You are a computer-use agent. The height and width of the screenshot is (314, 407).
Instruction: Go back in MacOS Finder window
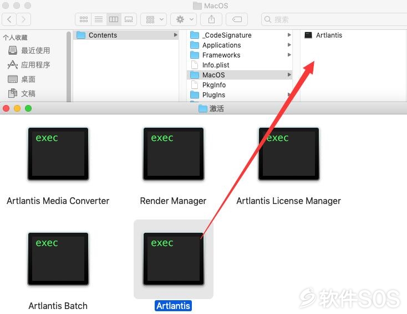pos(9,19)
